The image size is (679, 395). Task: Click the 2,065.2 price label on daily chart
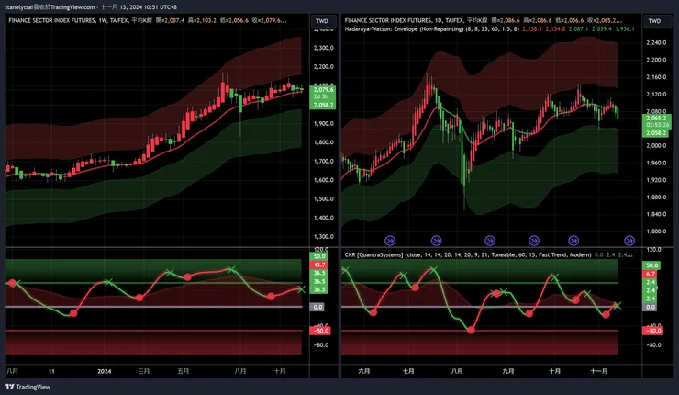(656, 118)
